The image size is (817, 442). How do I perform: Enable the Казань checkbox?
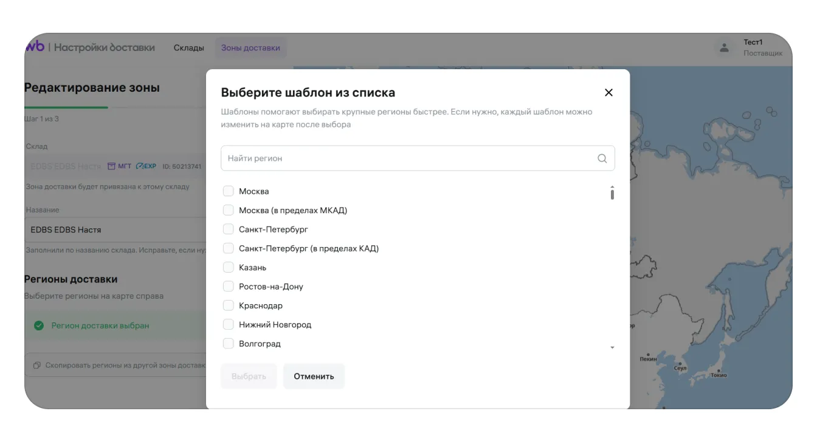pos(229,267)
